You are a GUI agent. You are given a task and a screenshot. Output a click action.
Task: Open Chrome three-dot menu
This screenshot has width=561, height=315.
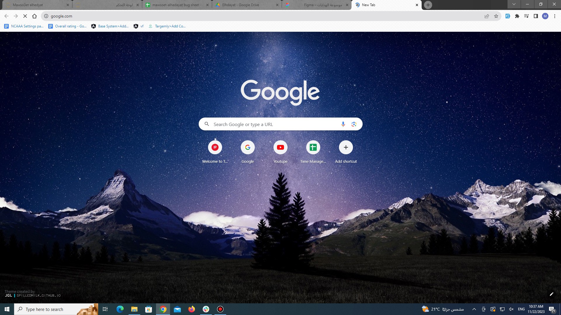click(x=555, y=16)
